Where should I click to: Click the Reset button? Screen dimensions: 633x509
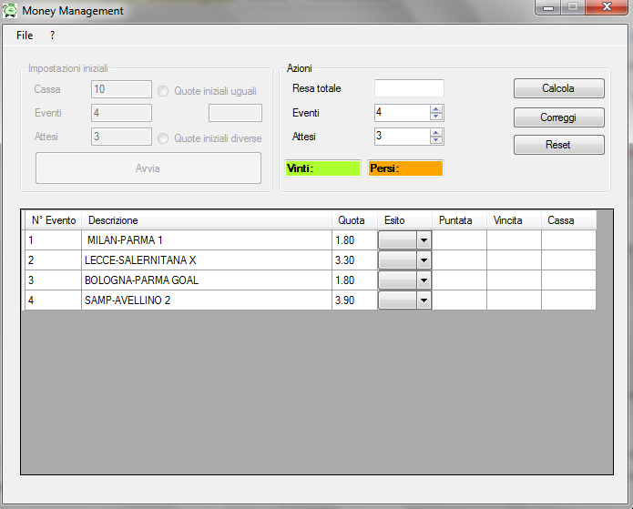(558, 145)
